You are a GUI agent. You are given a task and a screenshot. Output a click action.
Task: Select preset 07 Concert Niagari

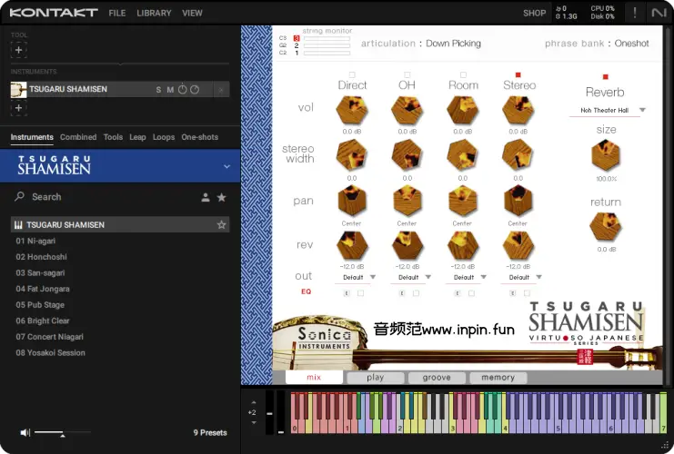49,337
